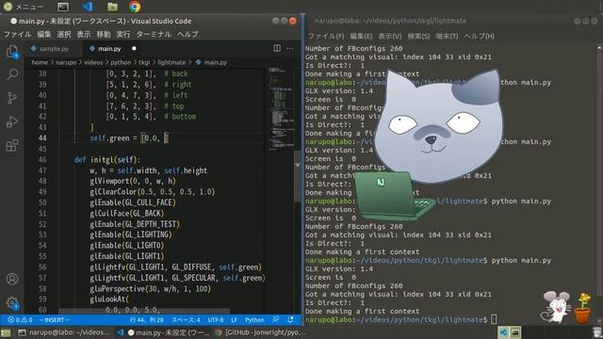
Task: Change cursor position via 行 44 status
Action: [x=147, y=320]
